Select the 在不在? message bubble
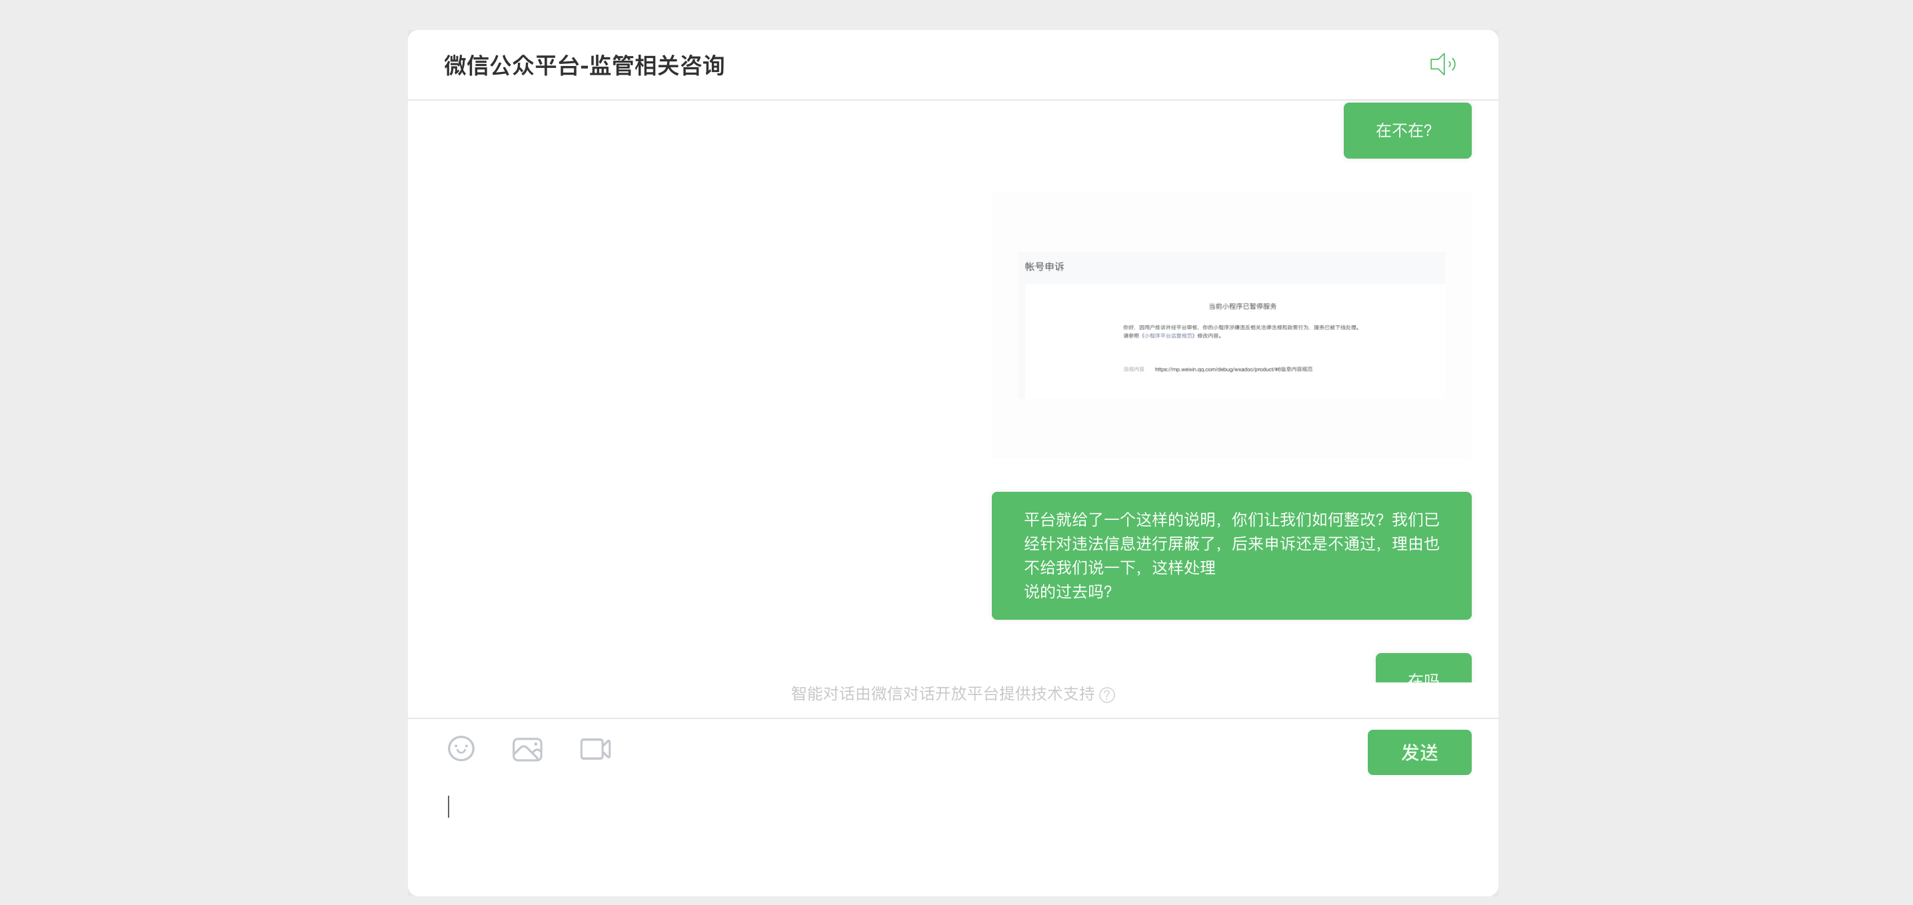 [x=1406, y=131]
